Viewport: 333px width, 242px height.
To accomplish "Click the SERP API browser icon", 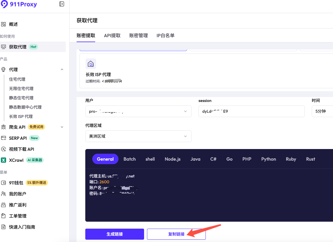I will (3, 138).
